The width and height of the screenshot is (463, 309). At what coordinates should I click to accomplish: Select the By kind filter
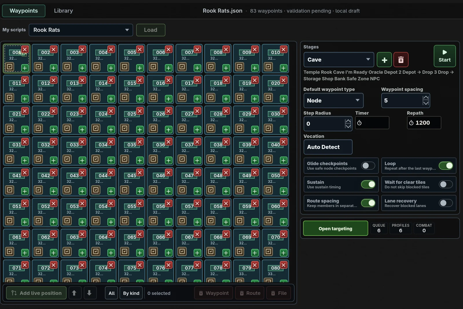tap(131, 293)
